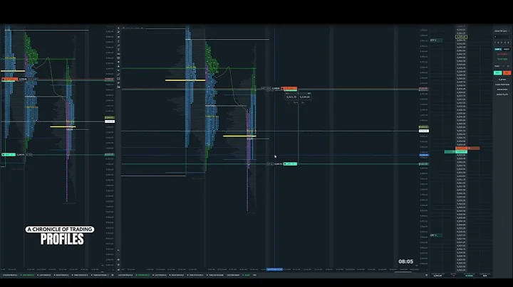Click the quantity input field in order panel
Viewport: 513px width, 287px height.
501,36
